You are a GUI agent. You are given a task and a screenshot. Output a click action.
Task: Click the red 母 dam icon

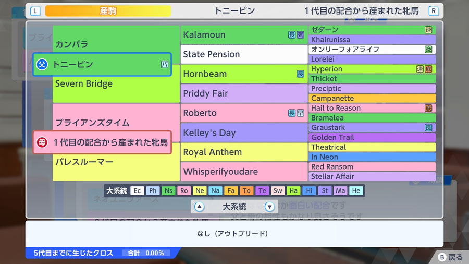click(42, 142)
